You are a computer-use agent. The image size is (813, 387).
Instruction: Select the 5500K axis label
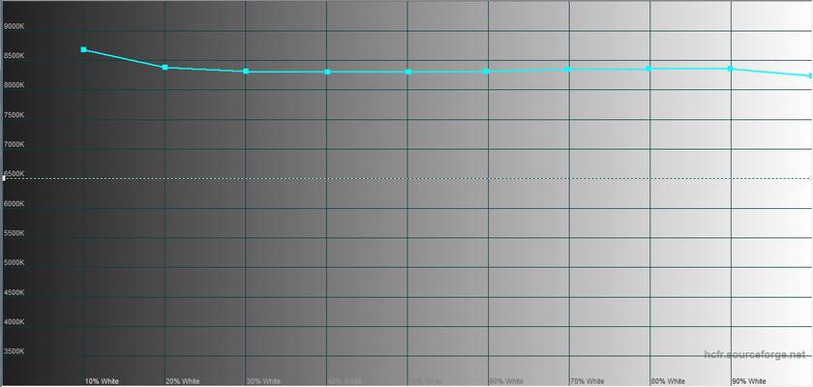point(15,233)
